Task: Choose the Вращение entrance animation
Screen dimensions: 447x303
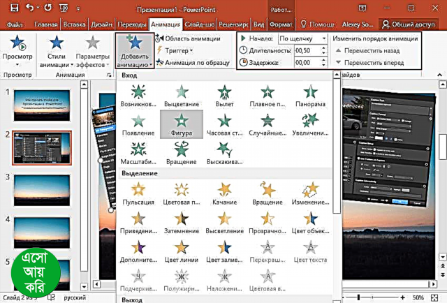Action: tap(181, 150)
